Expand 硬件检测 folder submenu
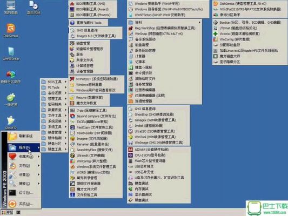288x216 pixels. (54, 138)
